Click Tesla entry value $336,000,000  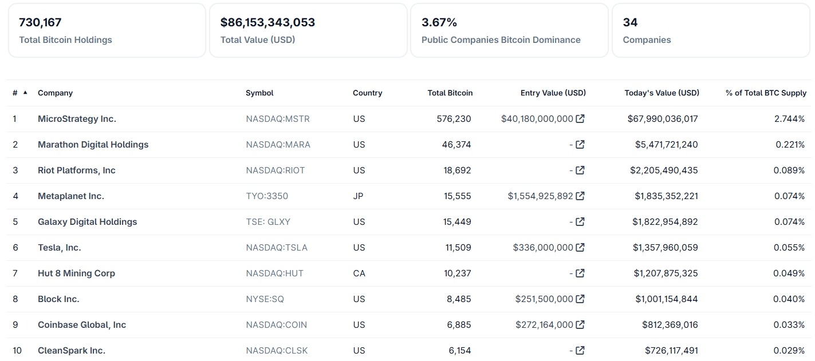pos(543,248)
